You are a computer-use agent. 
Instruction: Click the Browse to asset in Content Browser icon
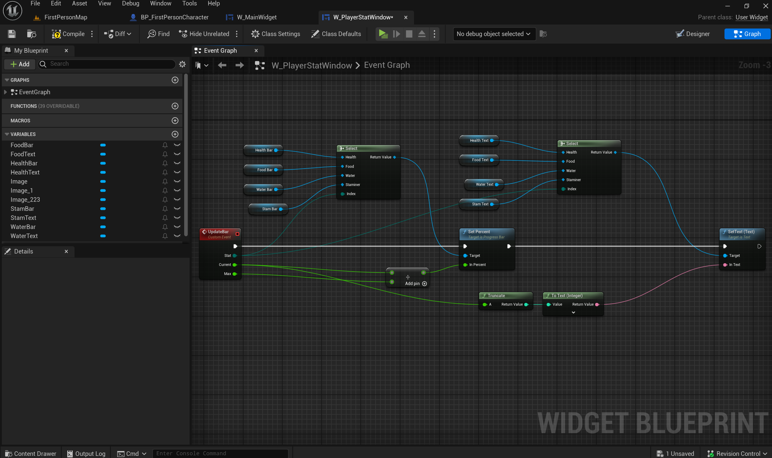tap(31, 34)
